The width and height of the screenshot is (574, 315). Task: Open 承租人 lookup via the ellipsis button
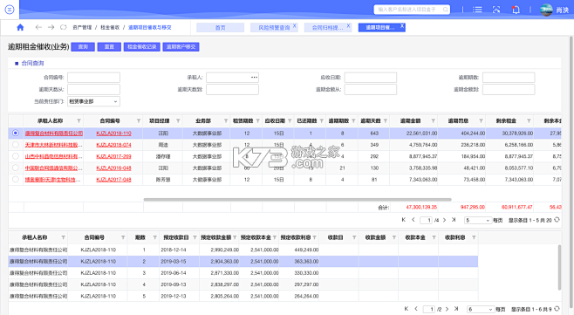(x=254, y=78)
